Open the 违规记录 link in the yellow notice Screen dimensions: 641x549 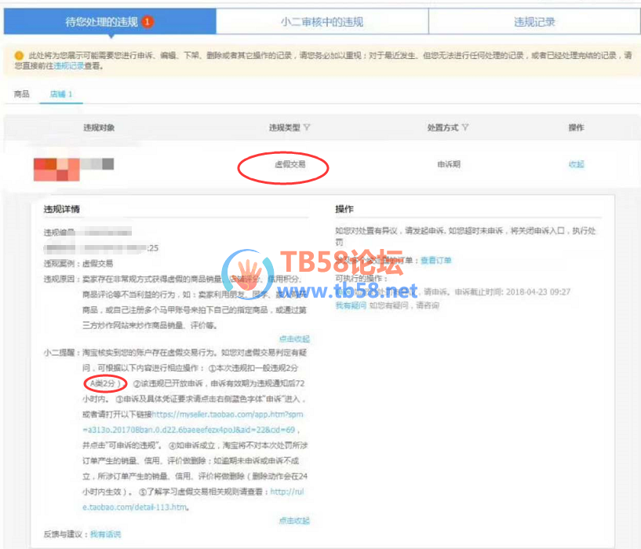[69, 66]
